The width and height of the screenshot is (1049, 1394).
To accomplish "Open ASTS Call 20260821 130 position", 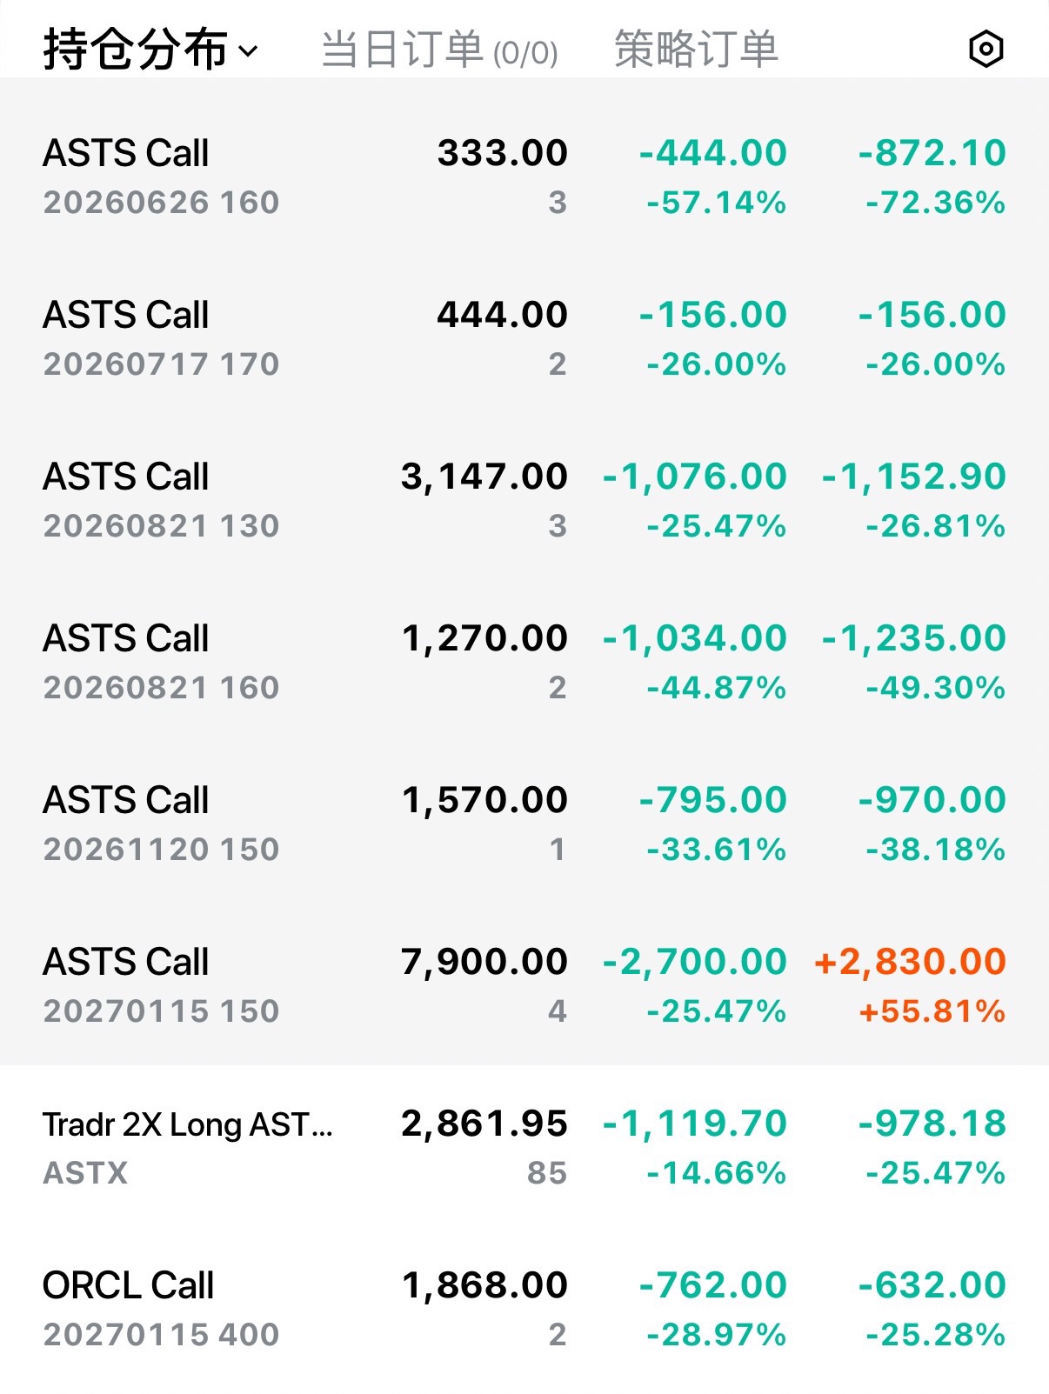I will point(524,501).
